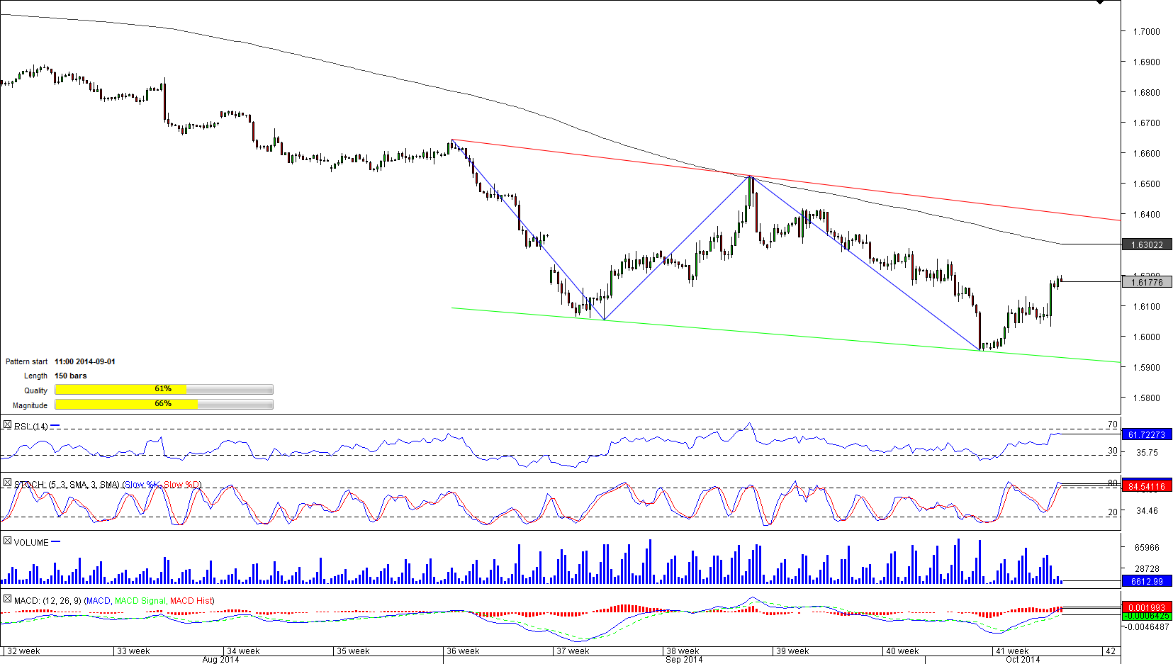Click the red stochastic value tag 84.54116
The width and height of the screenshot is (1173, 664).
click(1146, 486)
